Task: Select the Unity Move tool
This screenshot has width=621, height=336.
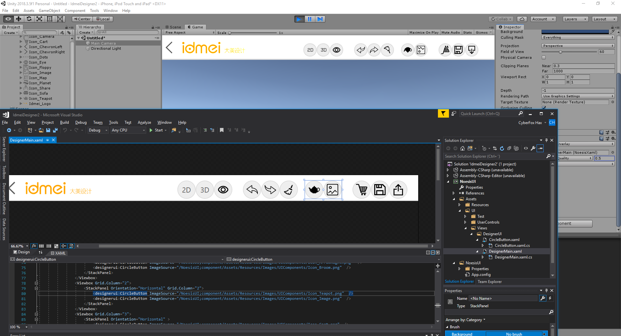Action: pos(19,19)
